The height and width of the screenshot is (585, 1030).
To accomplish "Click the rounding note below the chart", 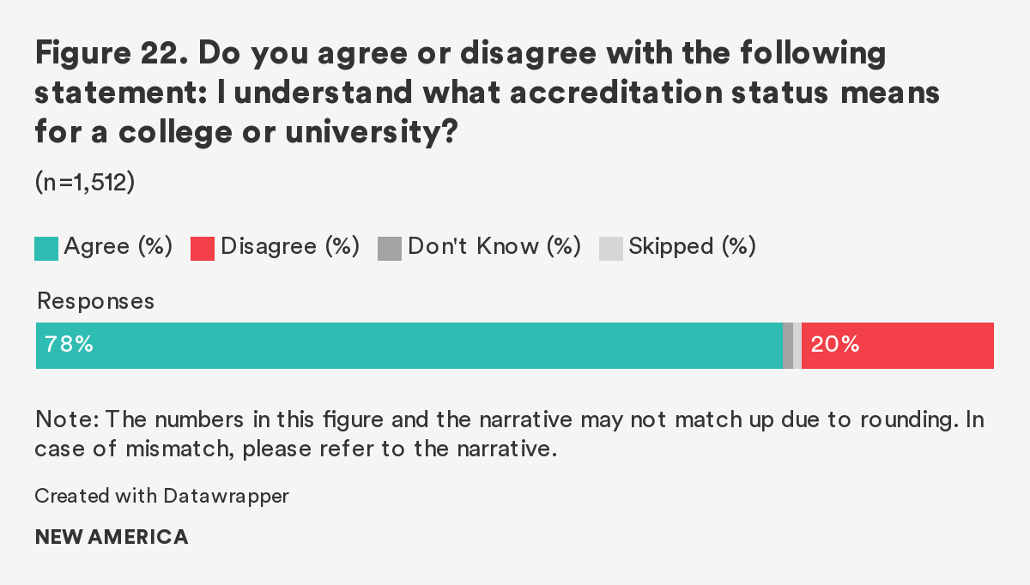I will (x=509, y=434).
